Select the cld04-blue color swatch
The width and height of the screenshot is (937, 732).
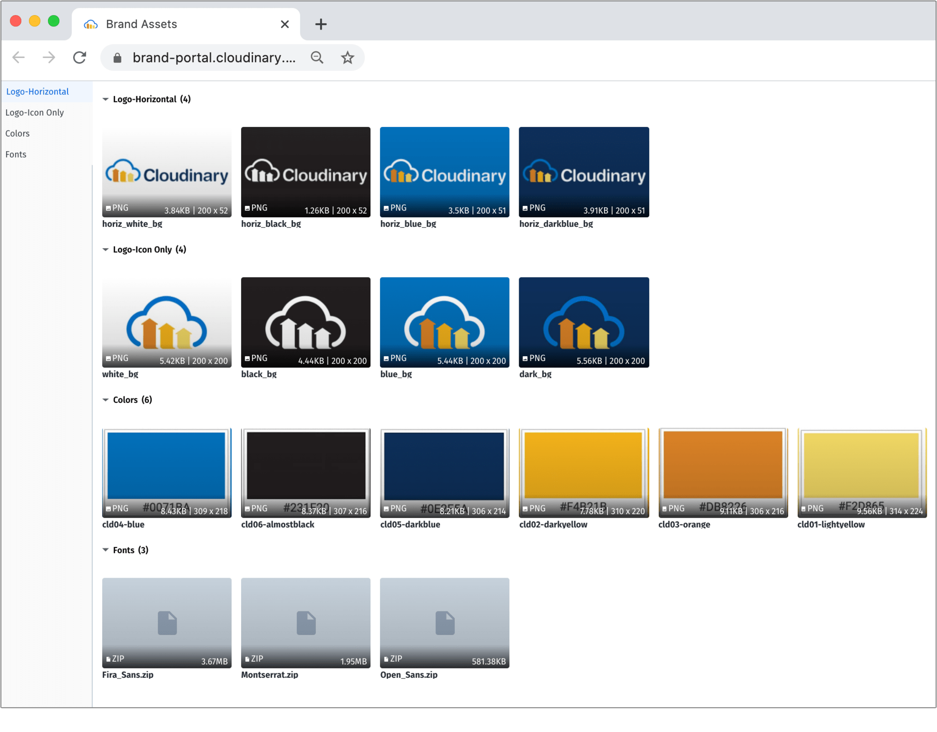167,472
